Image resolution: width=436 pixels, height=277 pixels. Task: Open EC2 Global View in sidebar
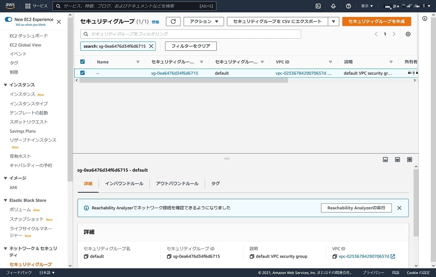25,45
